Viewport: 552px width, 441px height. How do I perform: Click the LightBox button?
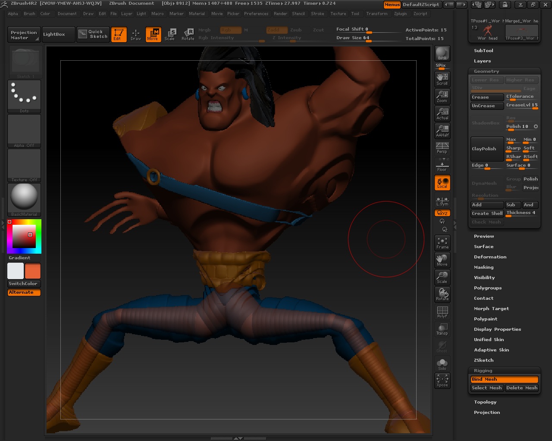54,34
